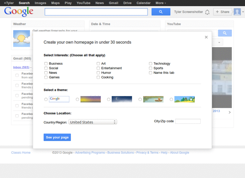Click the blue search magnifier button
The image size is (245, 178).
[x=161, y=12]
